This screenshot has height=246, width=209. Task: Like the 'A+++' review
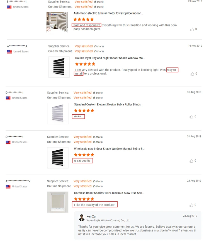[191, 117]
